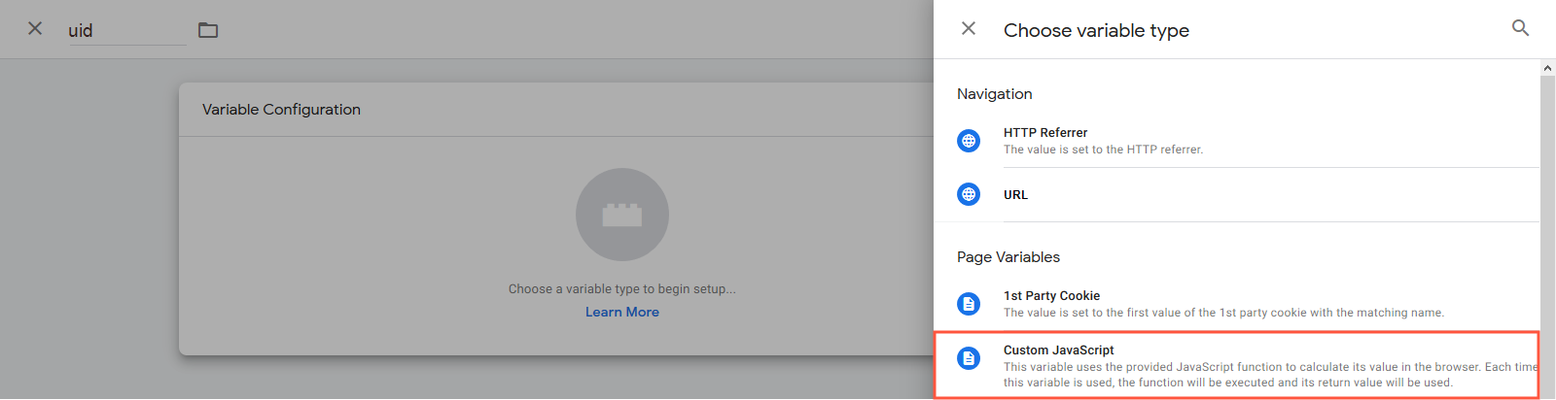This screenshot has height=400, width=1556.
Task: Open search in variable type panel
Action: coord(1521,28)
